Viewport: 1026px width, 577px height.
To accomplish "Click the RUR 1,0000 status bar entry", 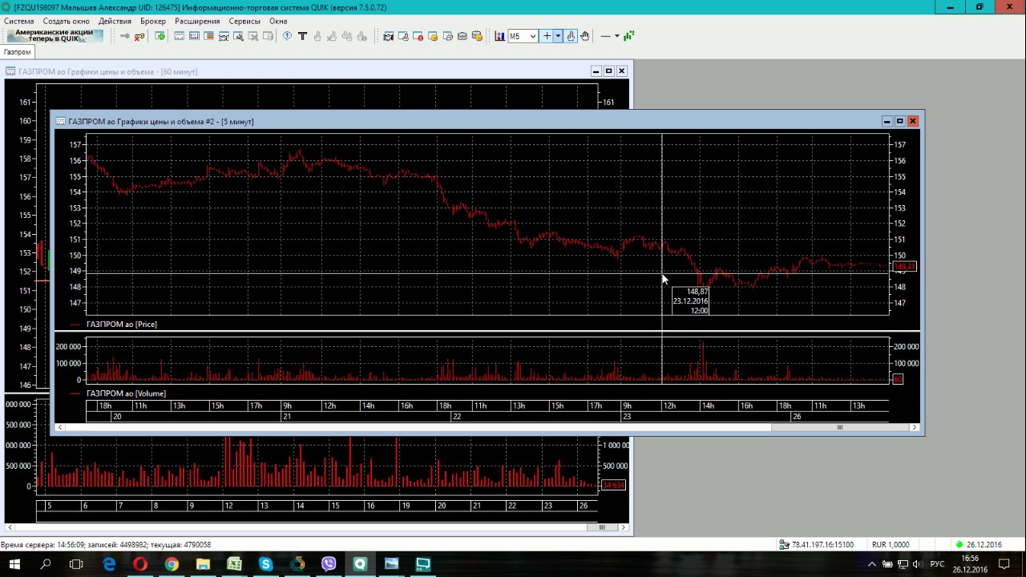I will (891, 545).
